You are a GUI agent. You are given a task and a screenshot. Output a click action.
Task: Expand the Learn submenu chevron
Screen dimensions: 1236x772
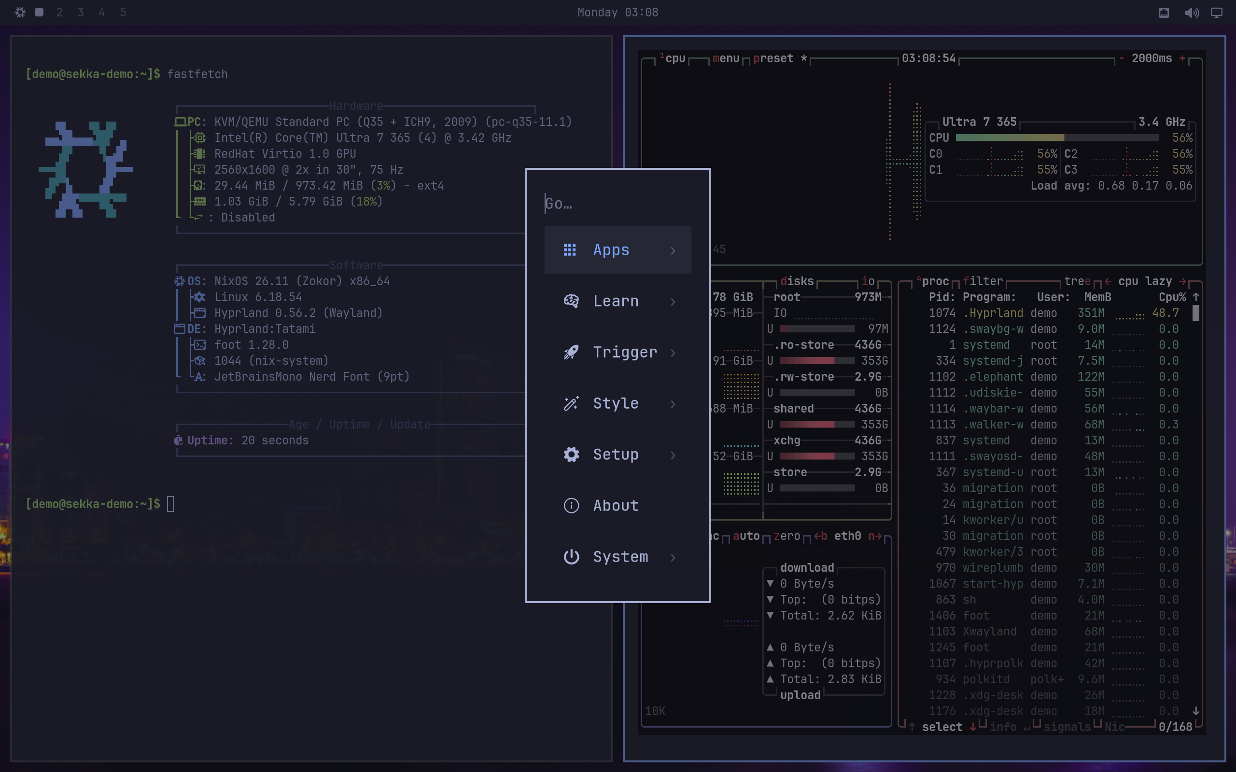tap(673, 302)
